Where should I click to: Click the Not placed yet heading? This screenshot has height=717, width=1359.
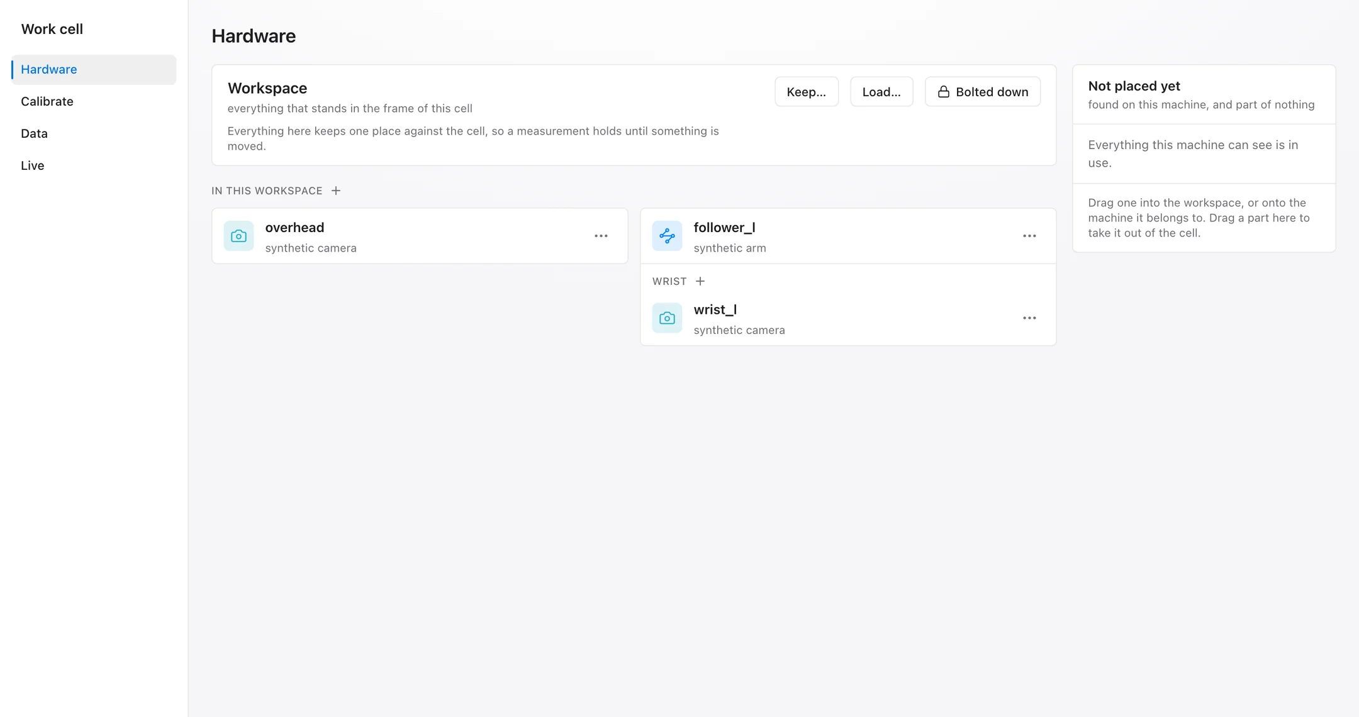click(x=1134, y=86)
